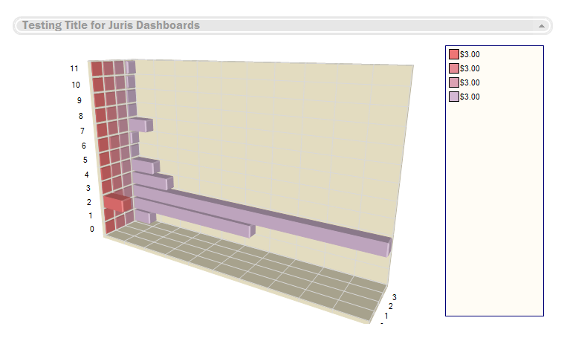Click the axis label 11
The image size is (567, 338).
click(x=74, y=68)
